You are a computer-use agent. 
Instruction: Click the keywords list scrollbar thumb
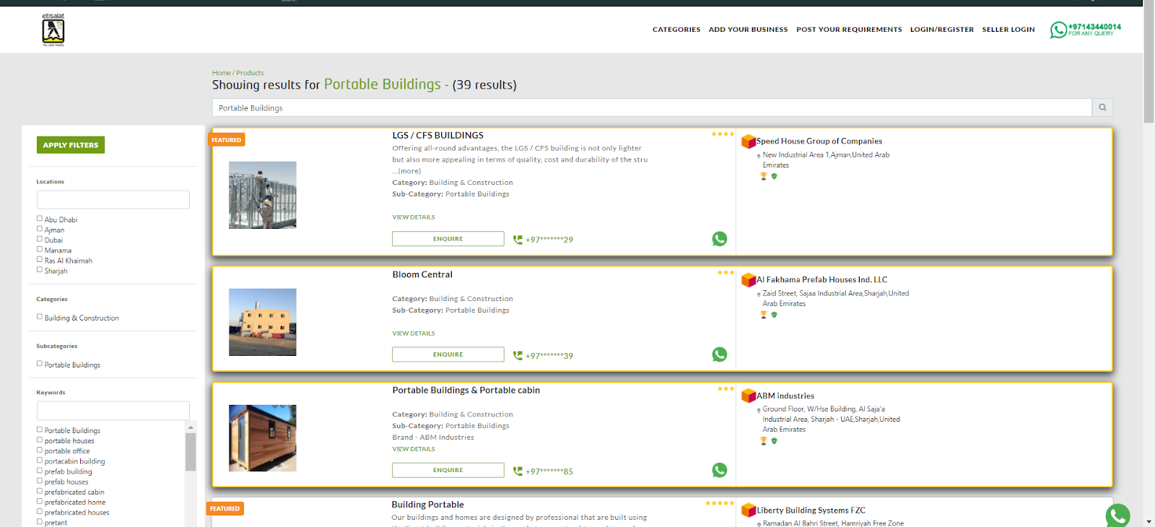[191, 452]
